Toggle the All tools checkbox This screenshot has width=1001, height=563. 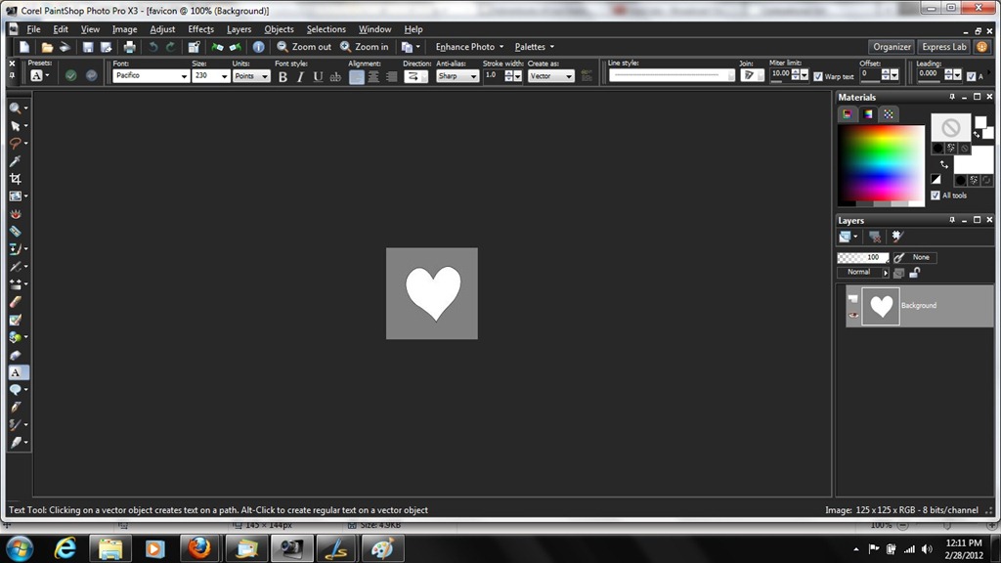(x=936, y=195)
